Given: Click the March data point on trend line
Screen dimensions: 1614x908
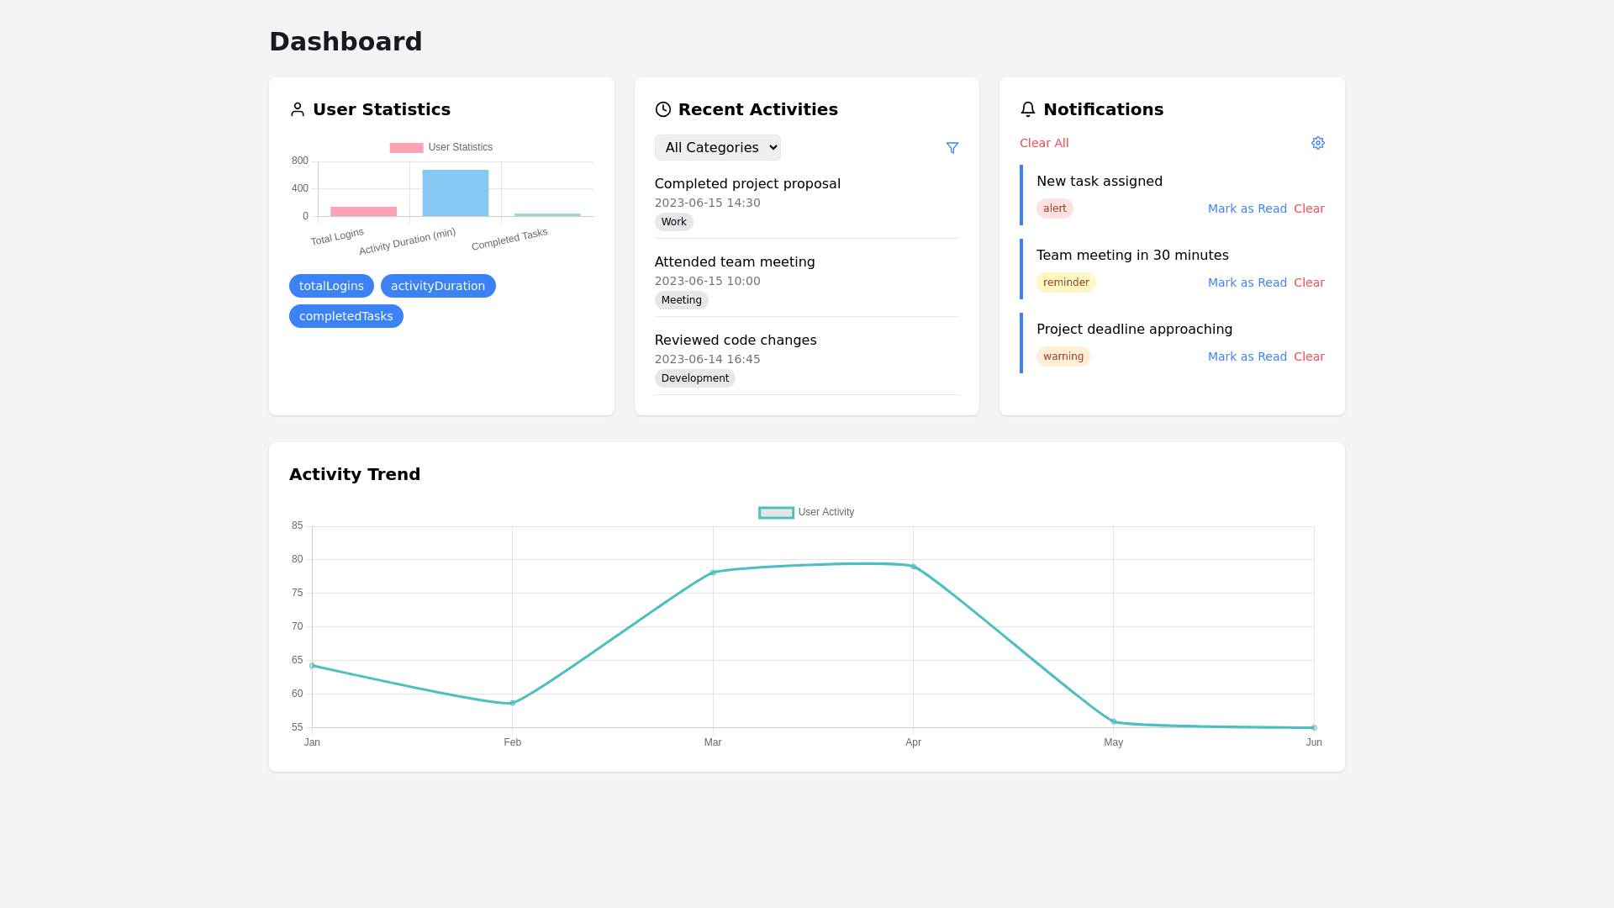Looking at the screenshot, I should (713, 573).
